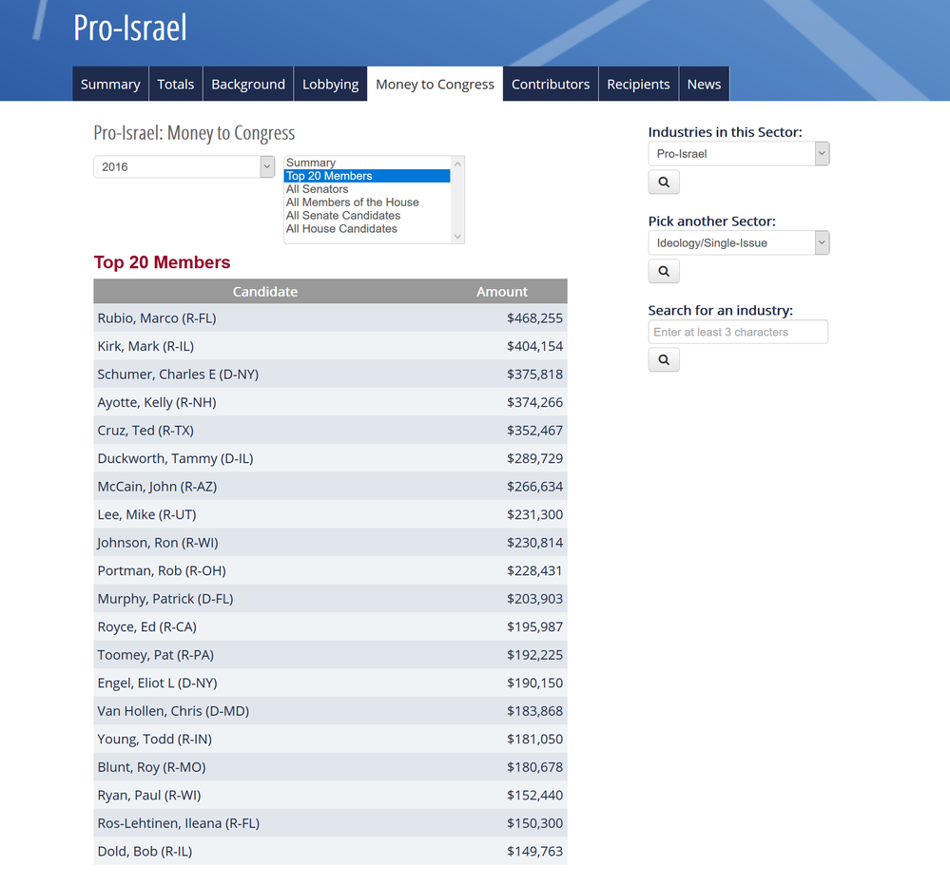Click Blunt, Roy (R-MO) name
Viewport: 950px width, 886px height.
coord(151,767)
